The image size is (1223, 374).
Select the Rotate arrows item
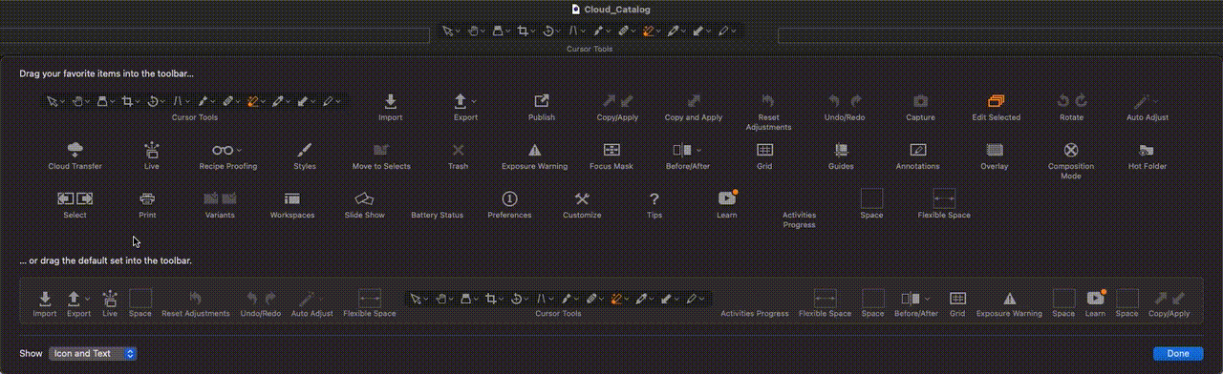pyautogui.click(x=1071, y=107)
